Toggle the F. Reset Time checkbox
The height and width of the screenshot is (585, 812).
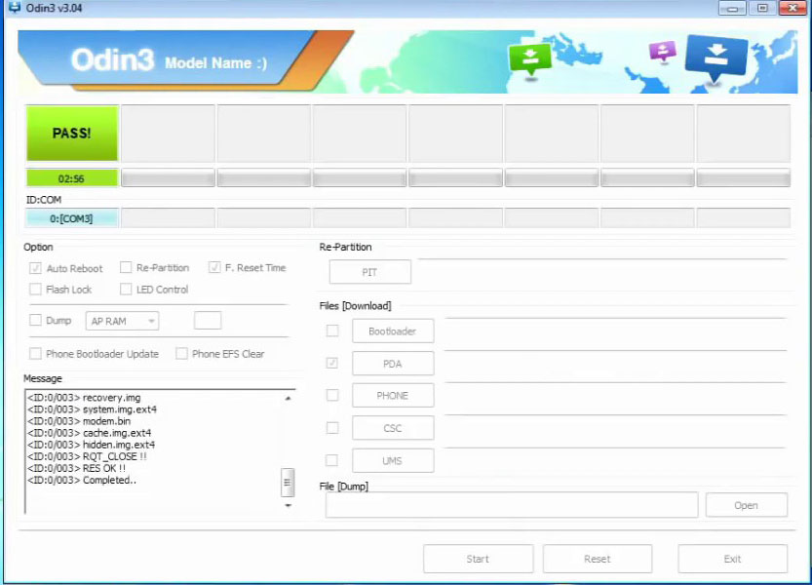214,267
